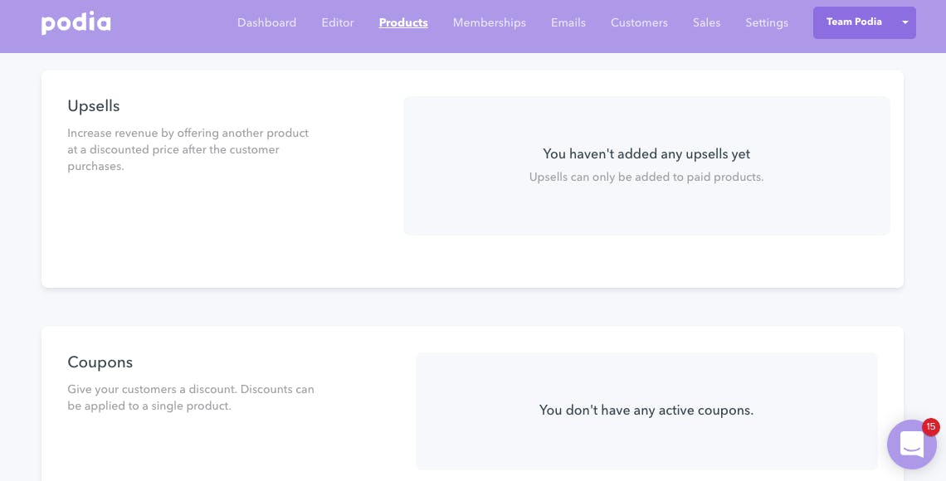The width and height of the screenshot is (946, 481).
Task: Click the "You haven't added any upsells yet" message
Action: click(x=646, y=153)
